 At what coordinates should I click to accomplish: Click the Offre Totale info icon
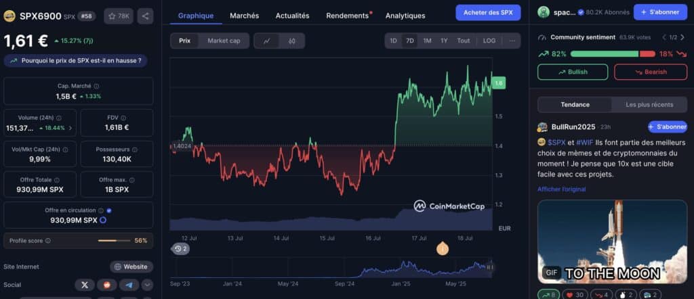[x=57, y=180]
